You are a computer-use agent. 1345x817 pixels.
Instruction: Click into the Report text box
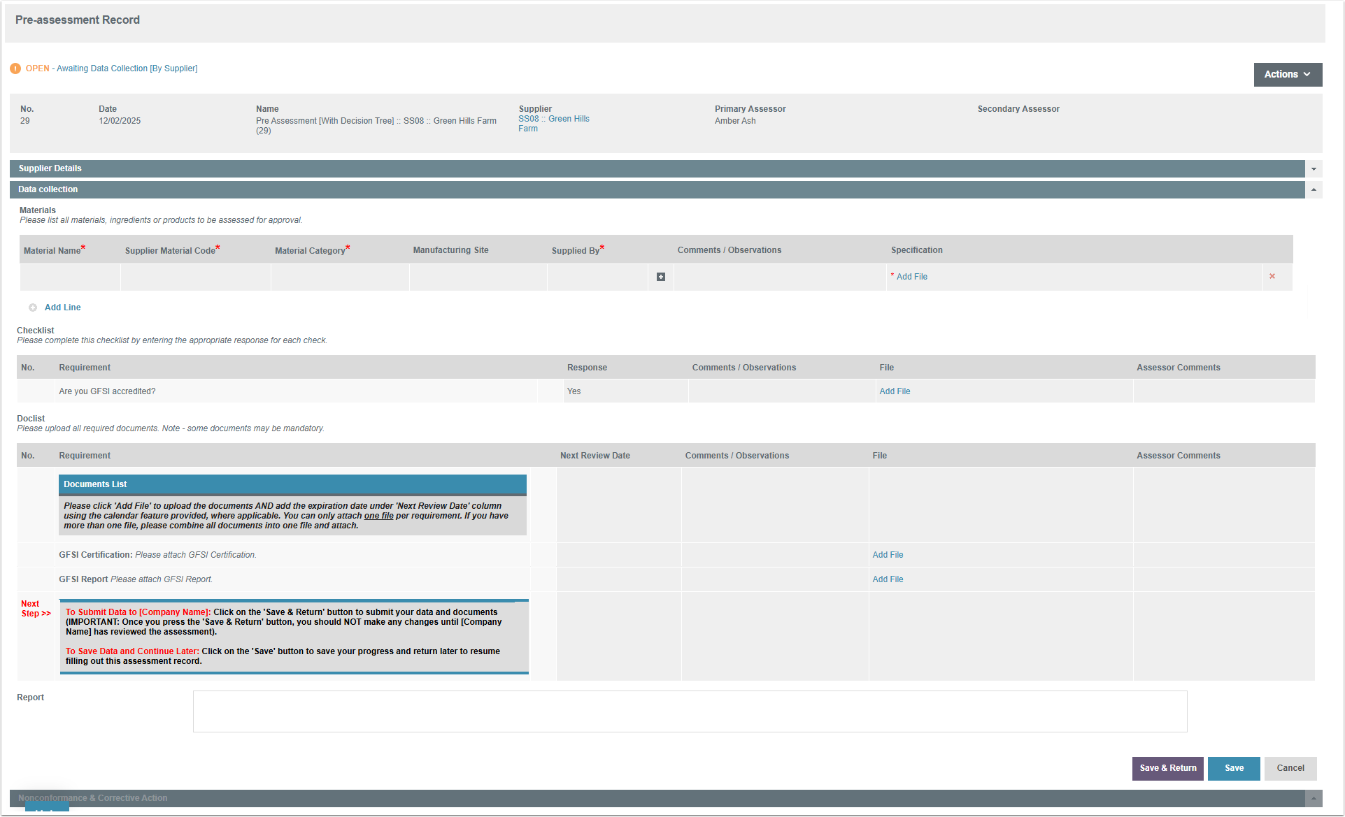(690, 711)
